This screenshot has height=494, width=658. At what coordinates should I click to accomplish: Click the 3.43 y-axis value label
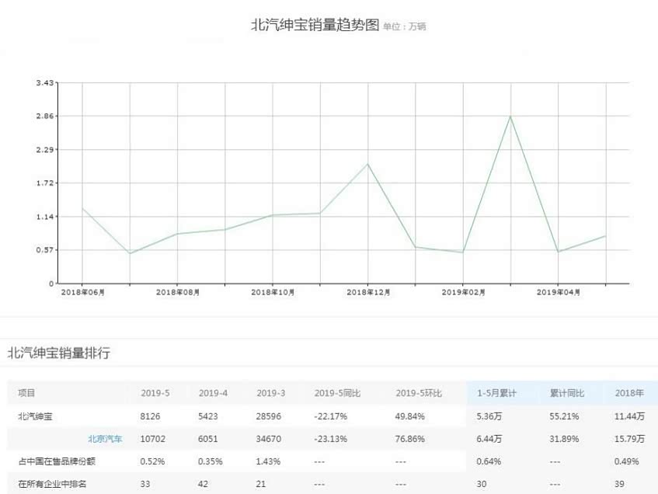tap(44, 83)
